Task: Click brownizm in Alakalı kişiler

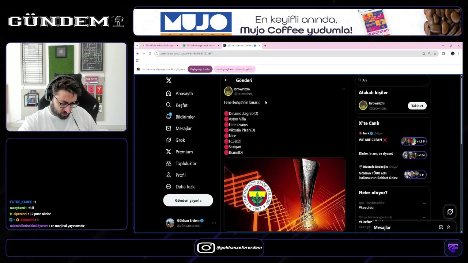Action: [377, 103]
